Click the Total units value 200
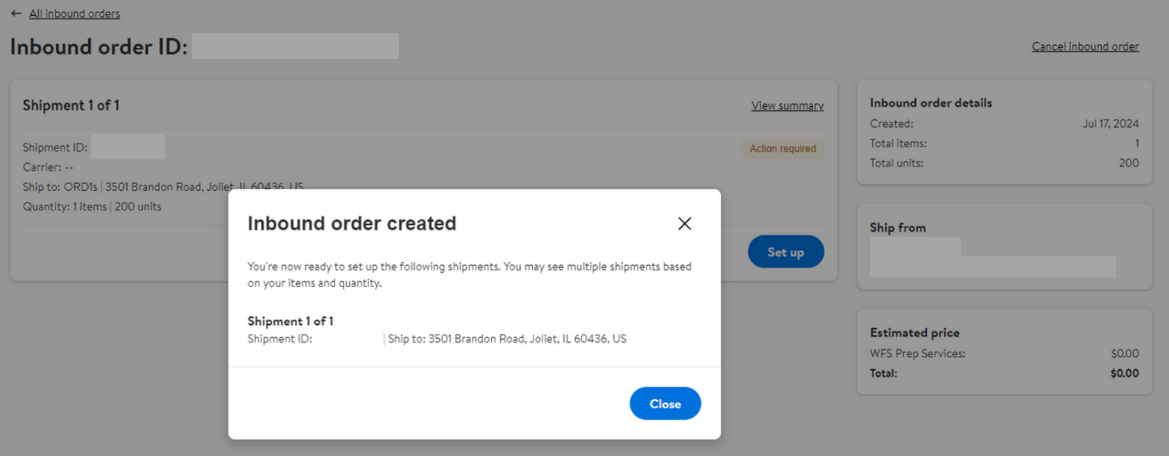 [1129, 163]
